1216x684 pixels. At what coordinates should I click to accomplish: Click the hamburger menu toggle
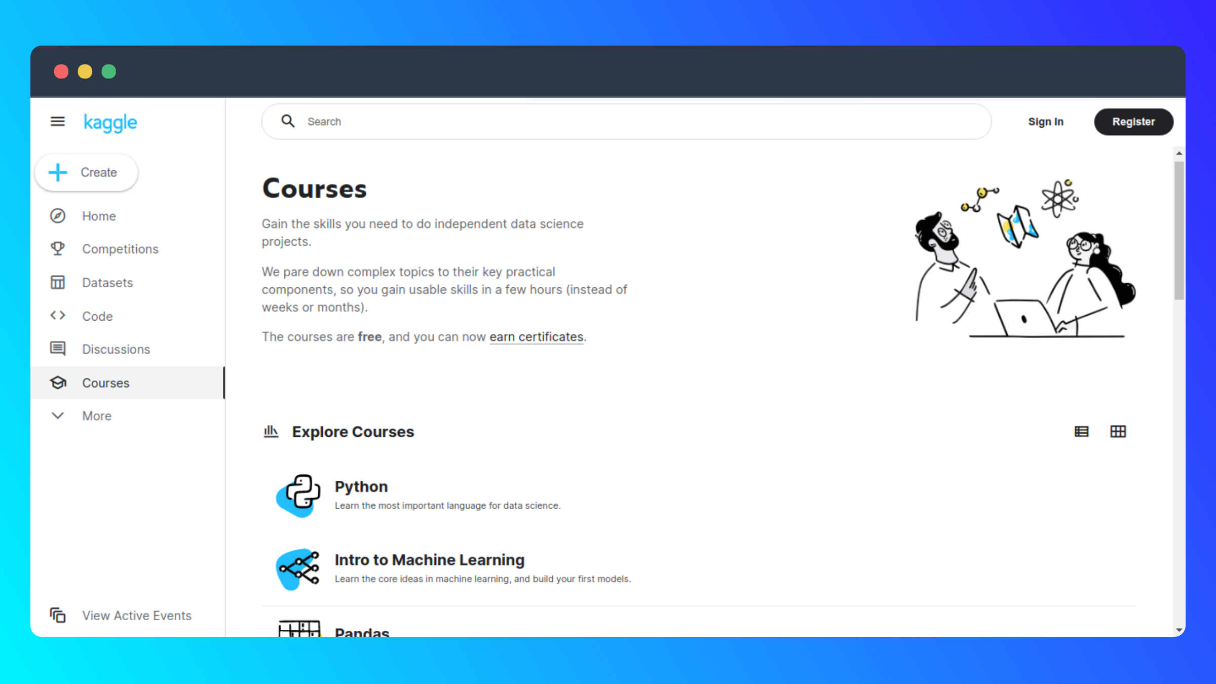click(58, 121)
